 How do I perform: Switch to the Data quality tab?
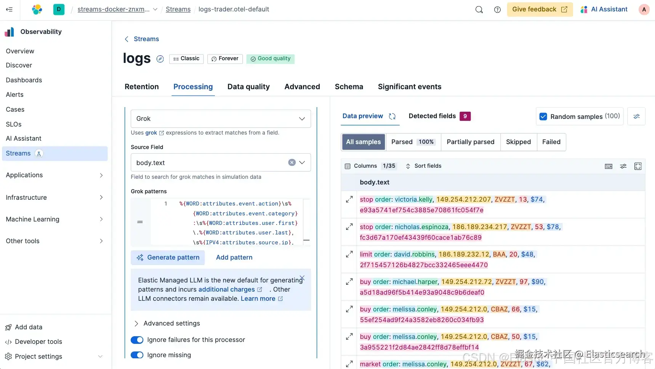pyautogui.click(x=248, y=87)
